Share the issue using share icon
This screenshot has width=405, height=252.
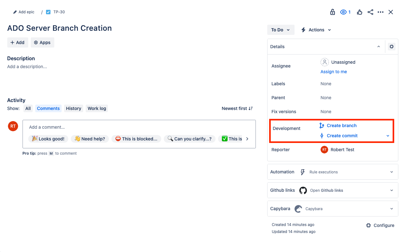[x=370, y=12]
